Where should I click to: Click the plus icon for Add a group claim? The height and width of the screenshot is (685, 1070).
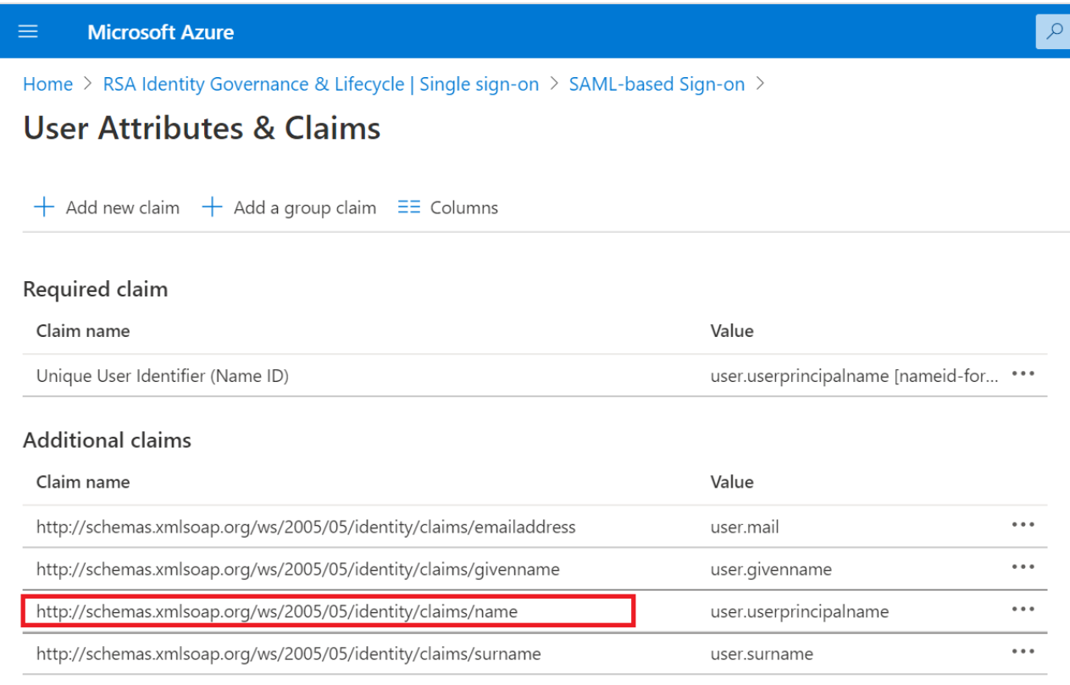[x=212, y=207]
